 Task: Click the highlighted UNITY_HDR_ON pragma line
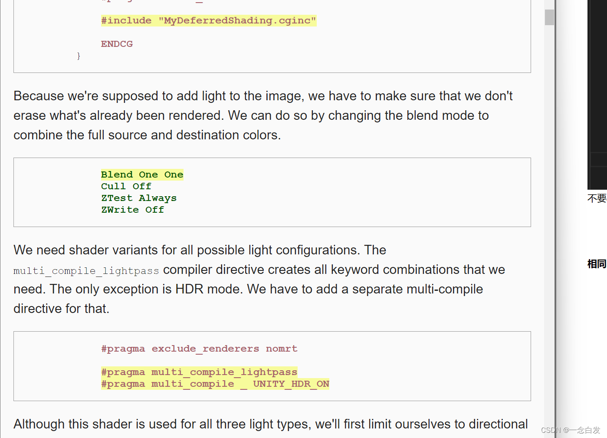coord(215,384)
